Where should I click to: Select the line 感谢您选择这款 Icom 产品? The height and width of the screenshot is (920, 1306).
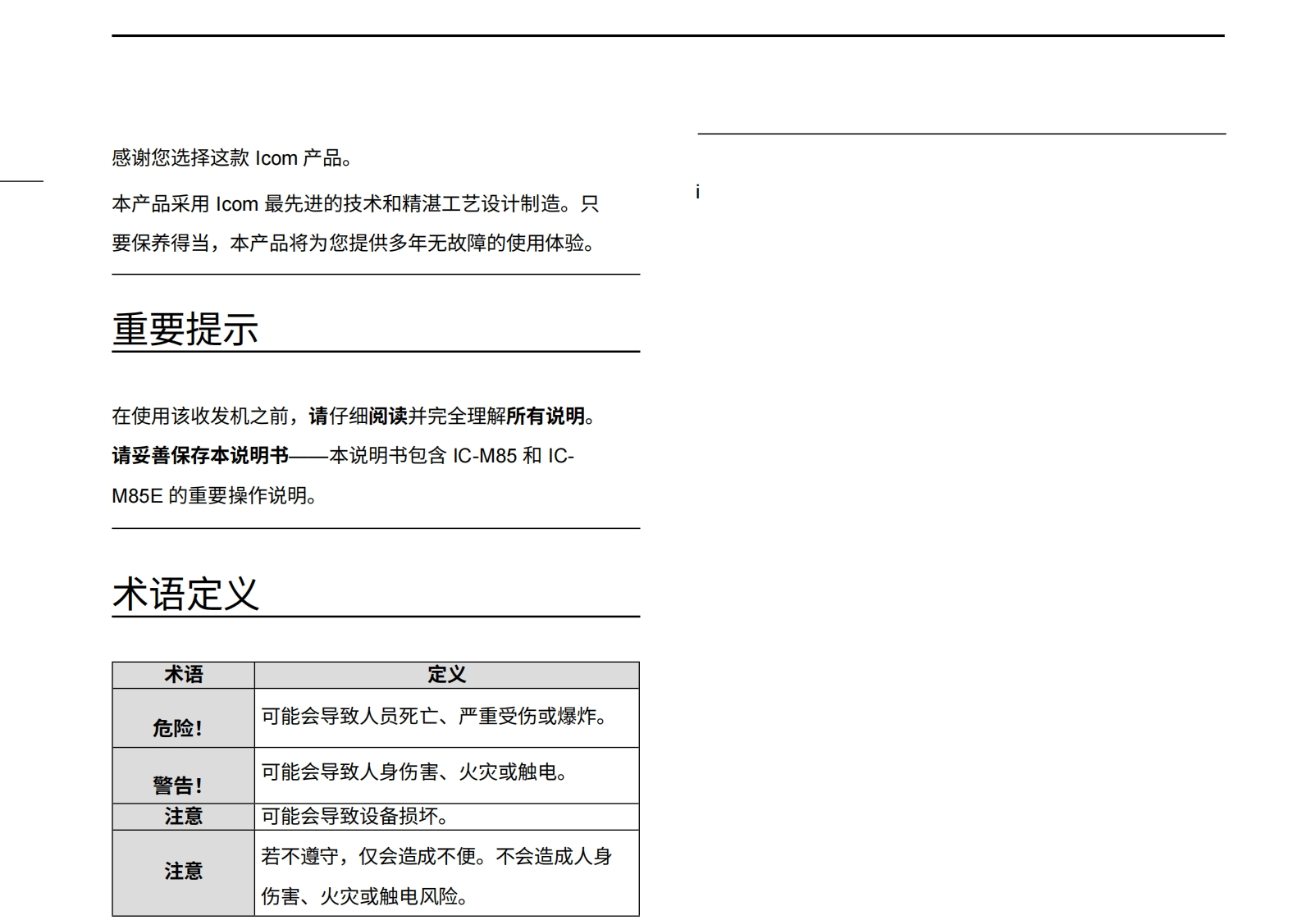coord(232,158)
